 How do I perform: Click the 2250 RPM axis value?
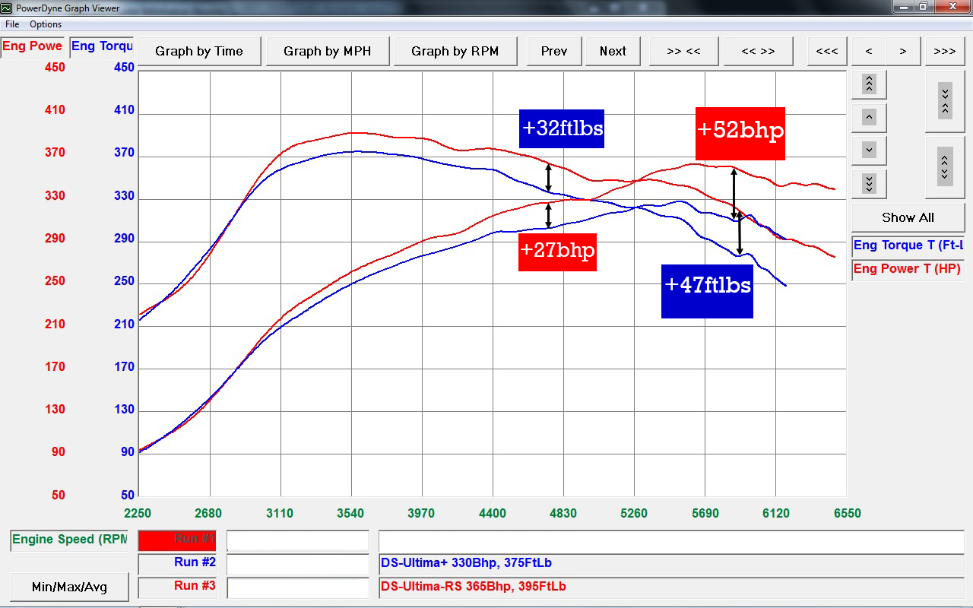pyautogui.click(x=138, y=513)
